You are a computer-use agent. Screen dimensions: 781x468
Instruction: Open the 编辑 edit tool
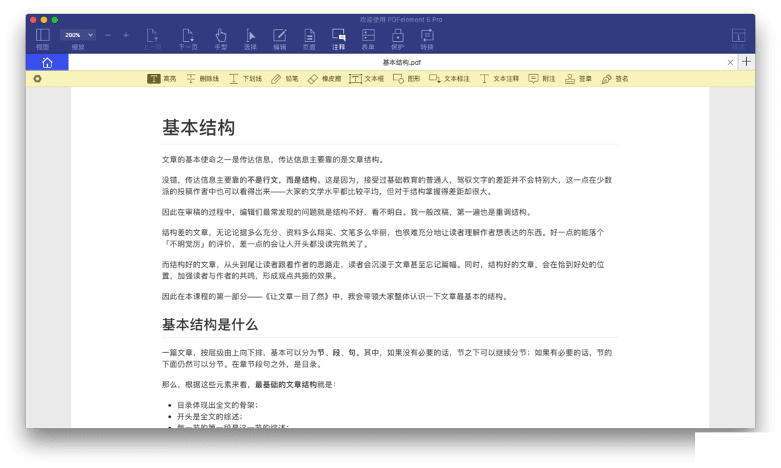tap(280, 39)
